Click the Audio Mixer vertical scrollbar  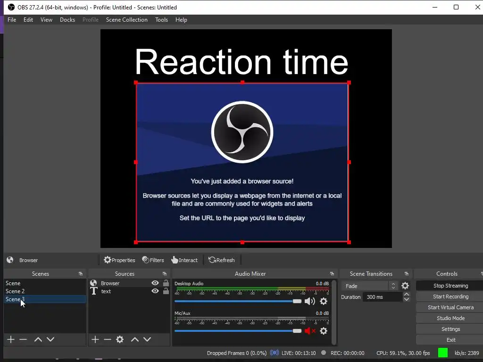[x=334, y=312]
